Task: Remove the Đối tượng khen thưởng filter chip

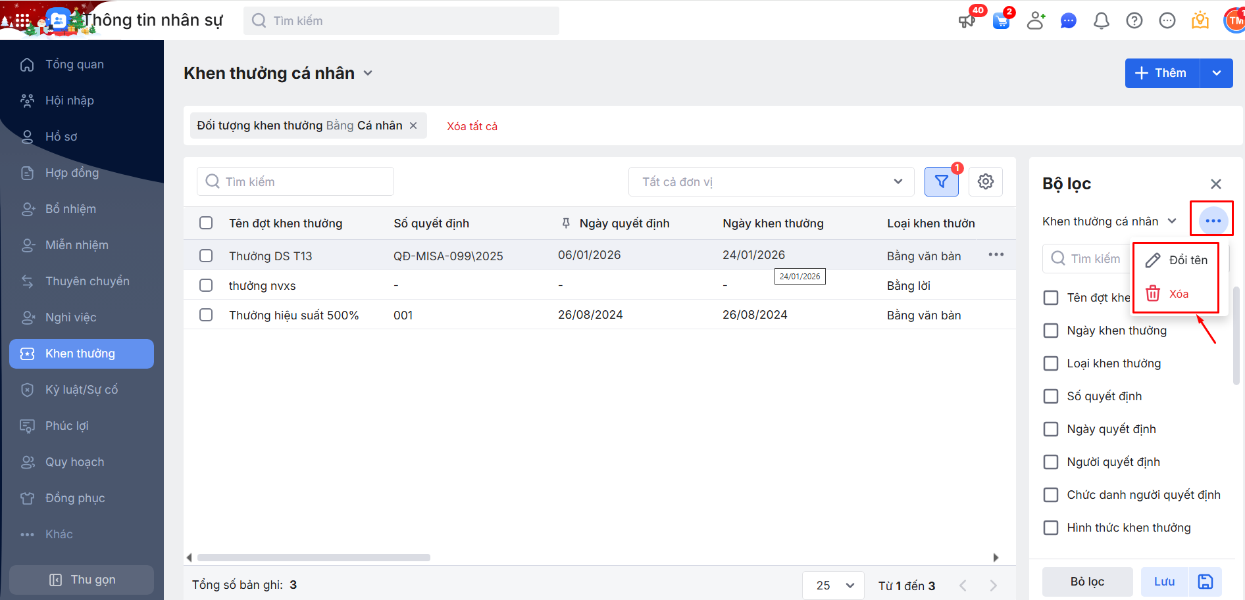Action: [413, 126]
